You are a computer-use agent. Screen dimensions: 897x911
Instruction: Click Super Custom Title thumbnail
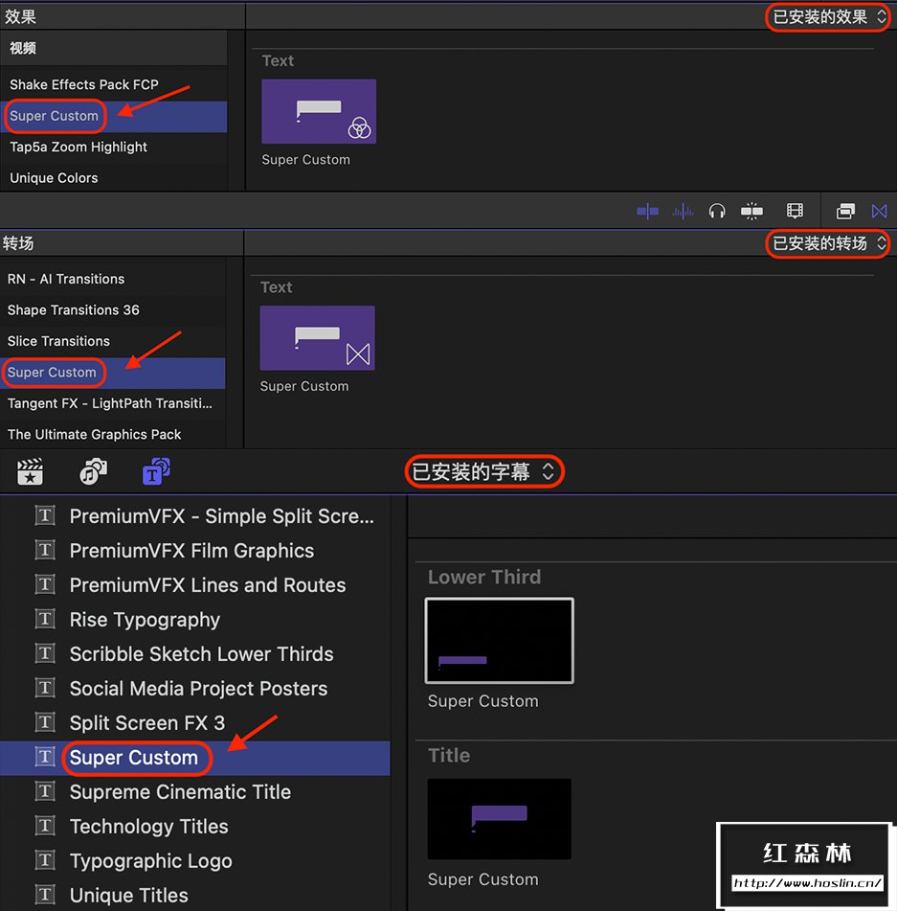[x=500, y=819]
